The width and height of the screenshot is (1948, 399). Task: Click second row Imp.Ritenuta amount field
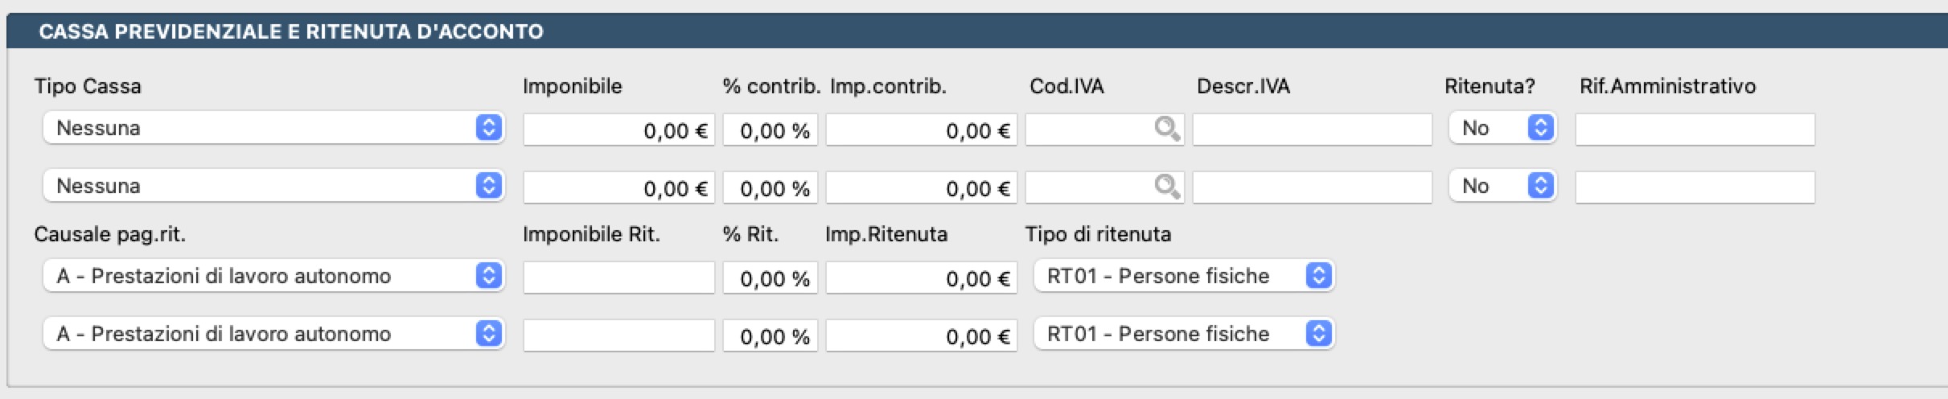click(921, 336)
